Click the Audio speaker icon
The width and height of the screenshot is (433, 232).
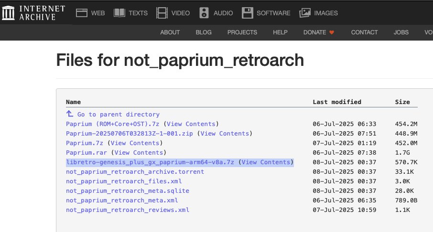click(x=204, y=13)
